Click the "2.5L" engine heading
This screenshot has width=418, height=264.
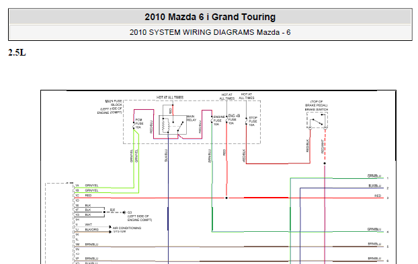17,53
